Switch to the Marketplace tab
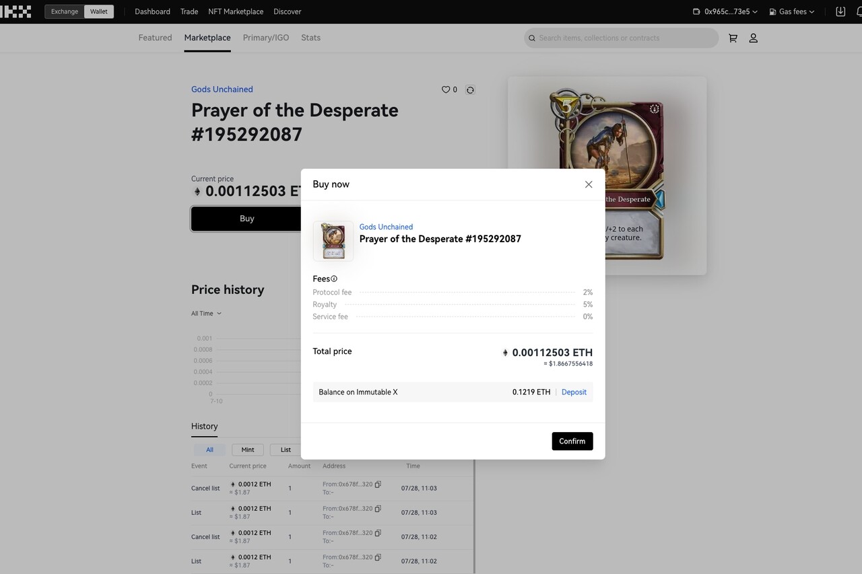The image size is (862, 574). coord(207,38)
